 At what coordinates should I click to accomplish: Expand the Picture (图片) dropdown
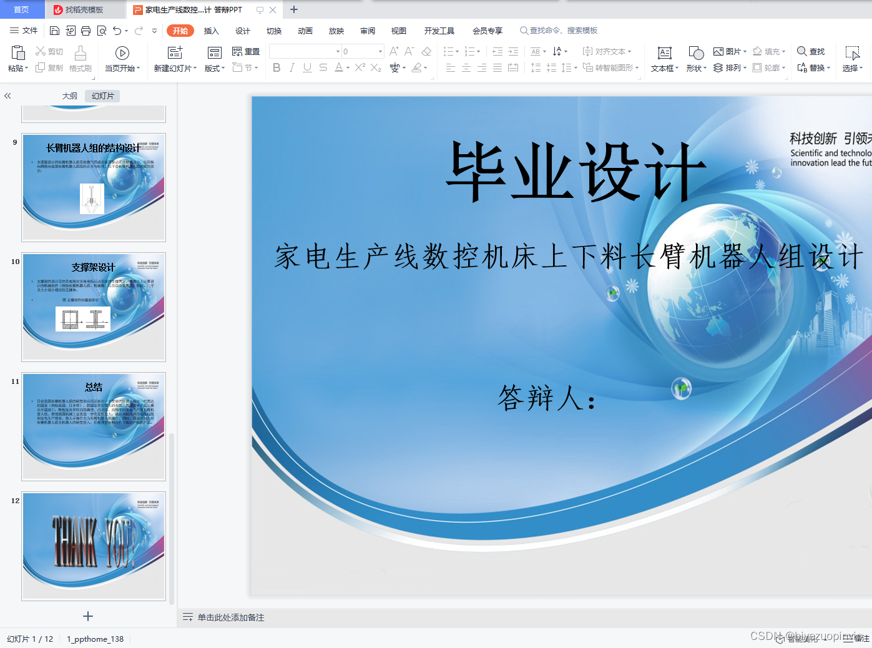(745, 51)
